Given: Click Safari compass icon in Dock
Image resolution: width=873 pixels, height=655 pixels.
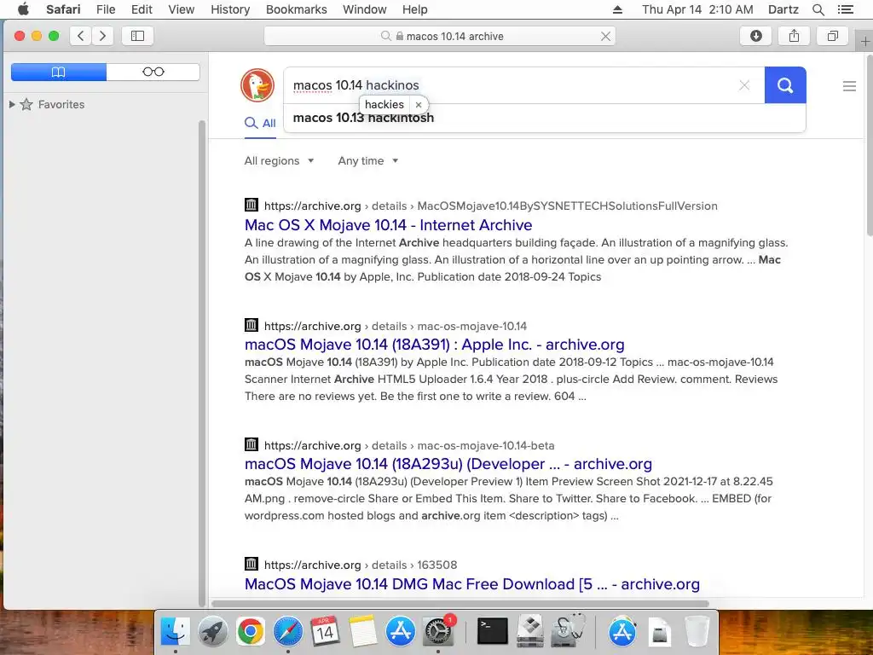Looking at the screenshot, I should [288, 631].
